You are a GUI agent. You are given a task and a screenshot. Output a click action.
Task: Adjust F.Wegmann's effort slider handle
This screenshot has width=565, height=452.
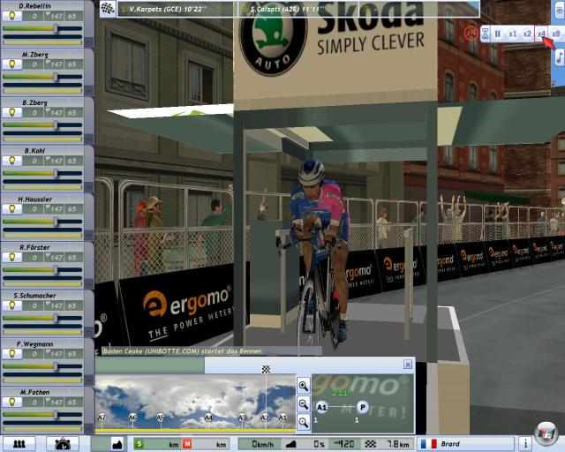[x=56, y=366]
